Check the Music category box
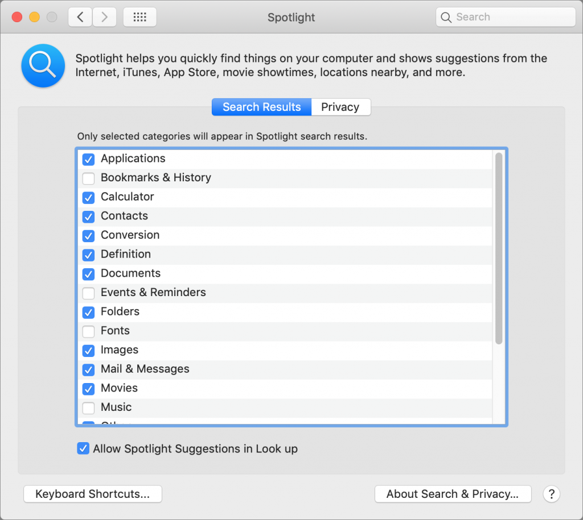583x520 pixels. point(88,408)
